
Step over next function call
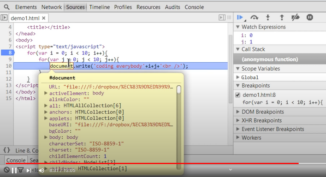254,18
